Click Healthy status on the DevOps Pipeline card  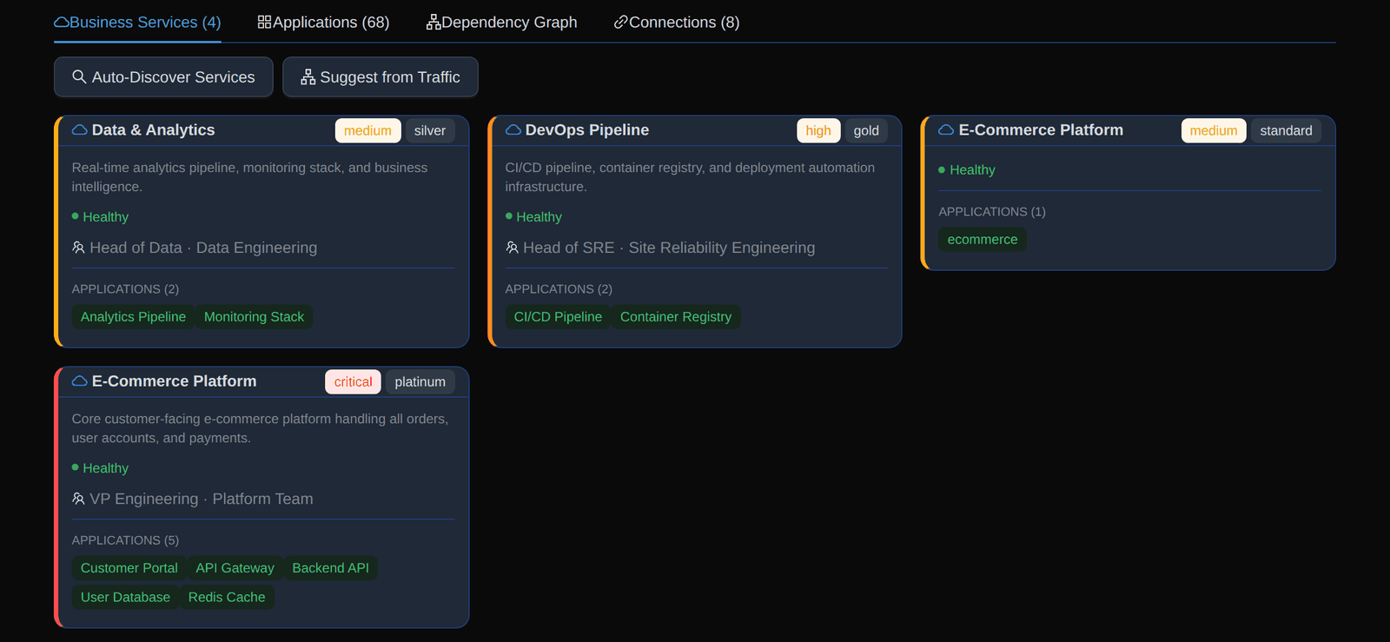(x=533, y=217)
